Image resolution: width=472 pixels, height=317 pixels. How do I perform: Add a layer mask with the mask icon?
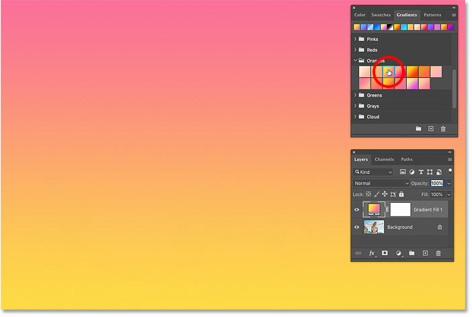(385, 253)
